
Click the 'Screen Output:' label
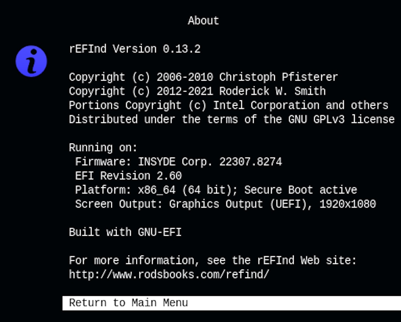pyautogui.click(x=119, y=204)
